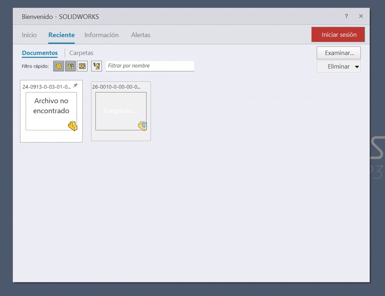This screenshot has width=385, height=296.
Task: Toggle the Parts quick filter icon
Action: click(59, 66)
